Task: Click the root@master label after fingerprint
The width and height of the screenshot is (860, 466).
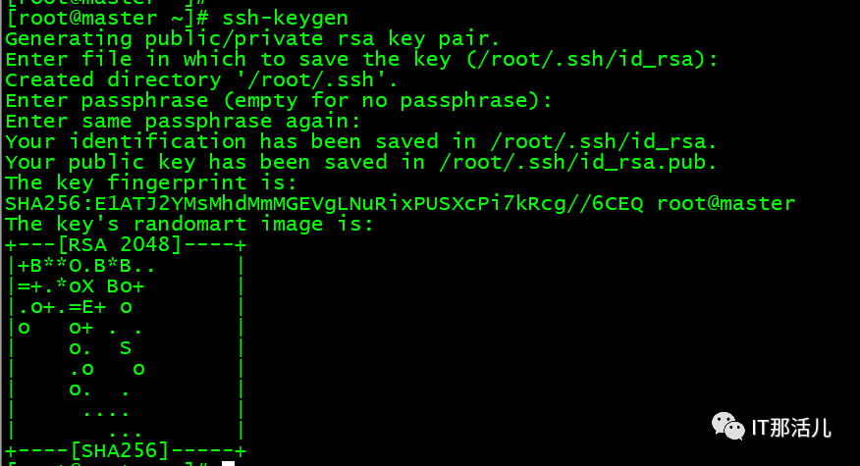Action: [x=726, y=203]
